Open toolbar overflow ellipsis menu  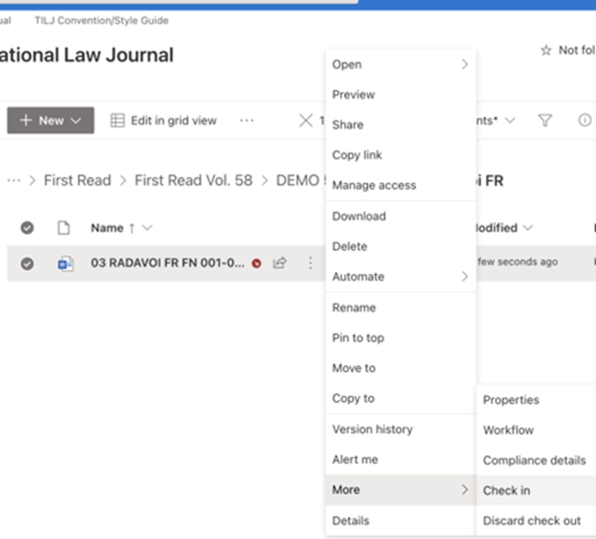coord(247,120)
